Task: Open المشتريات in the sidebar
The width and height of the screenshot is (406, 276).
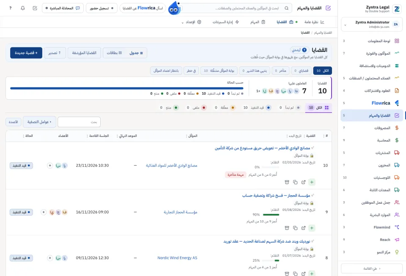Action: point(372,153)
